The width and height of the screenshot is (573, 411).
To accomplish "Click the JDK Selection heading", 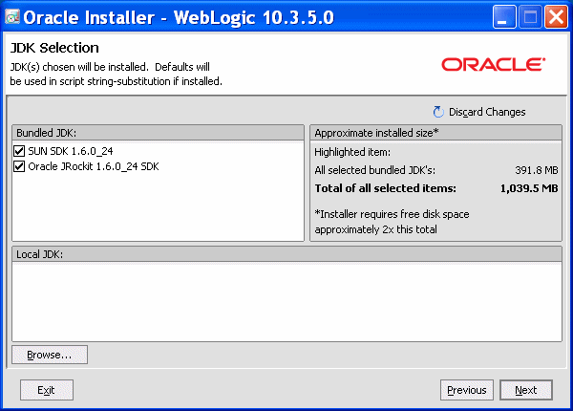I will click(x=54, y=48).
